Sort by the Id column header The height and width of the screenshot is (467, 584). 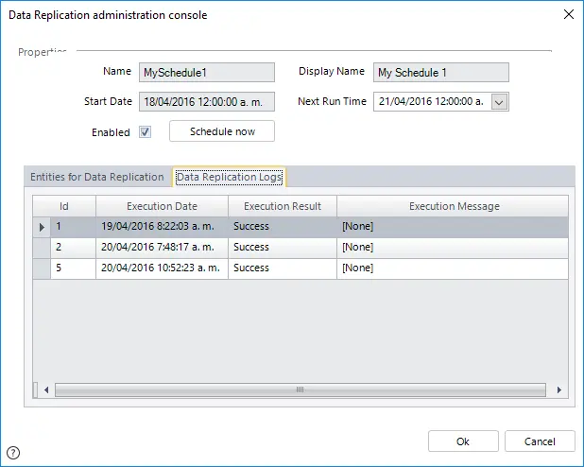click(x=64, y=206)
